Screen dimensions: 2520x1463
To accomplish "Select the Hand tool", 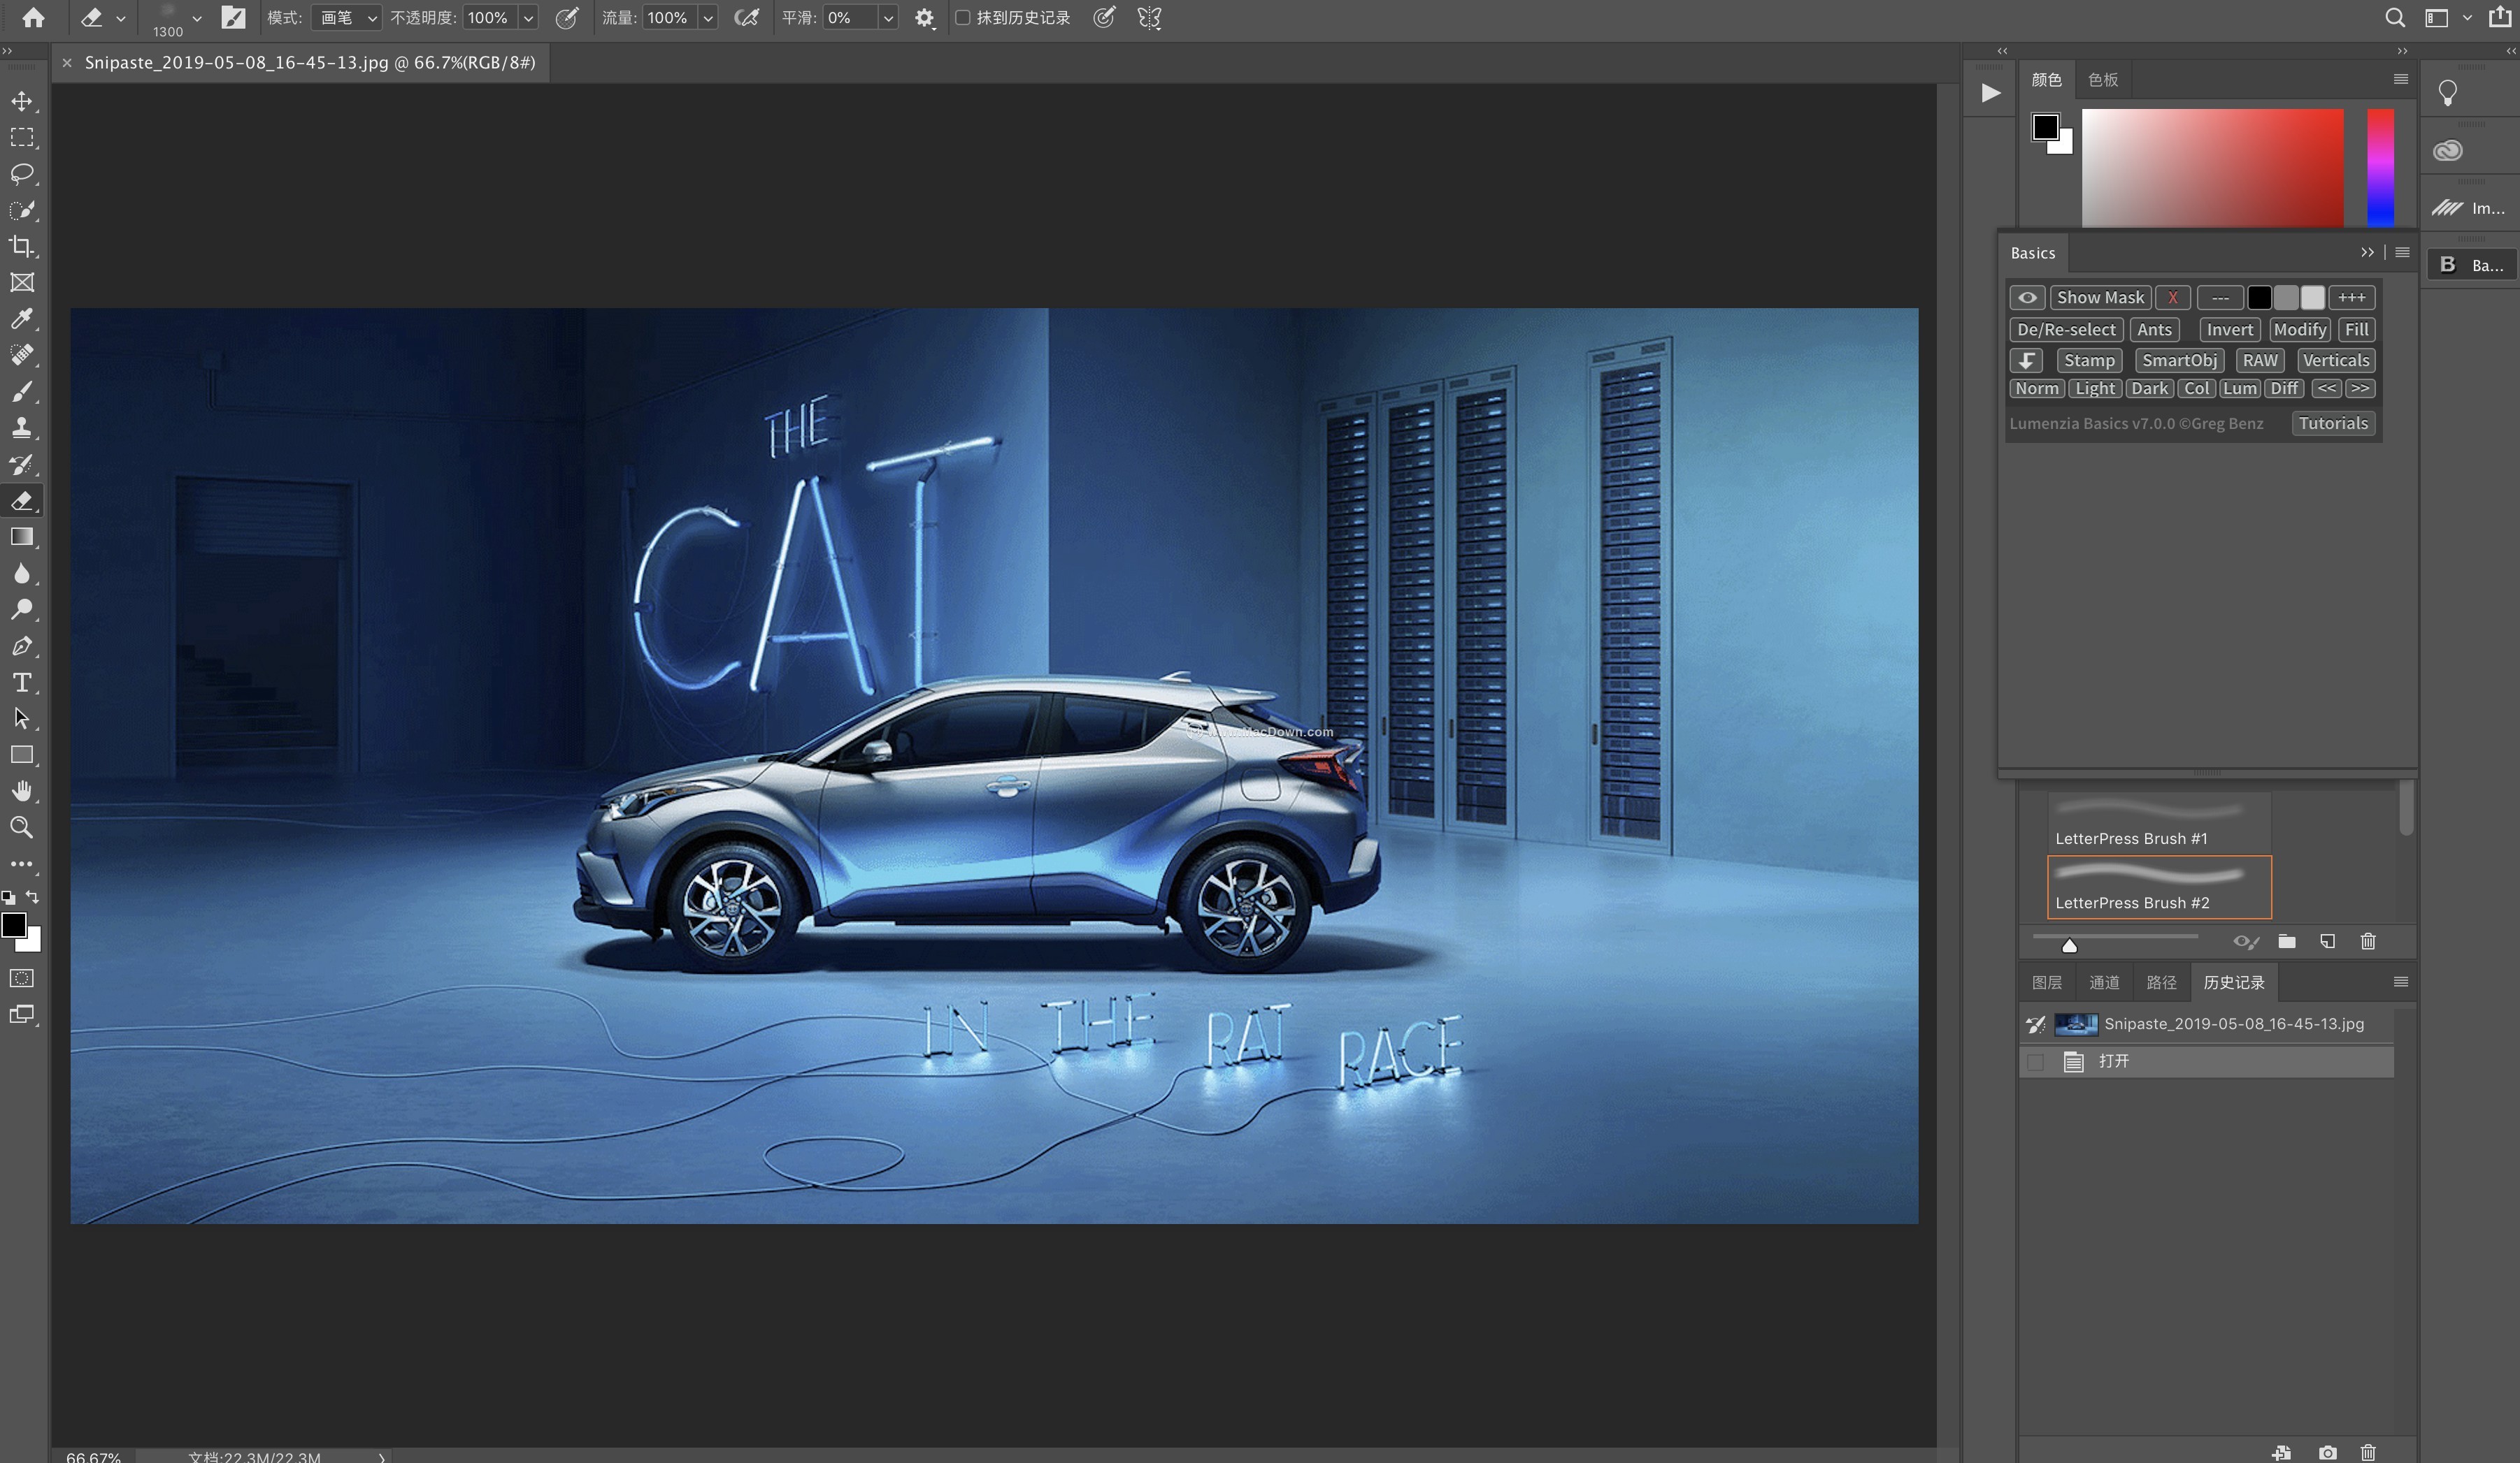I will click(x=21, y=792).
